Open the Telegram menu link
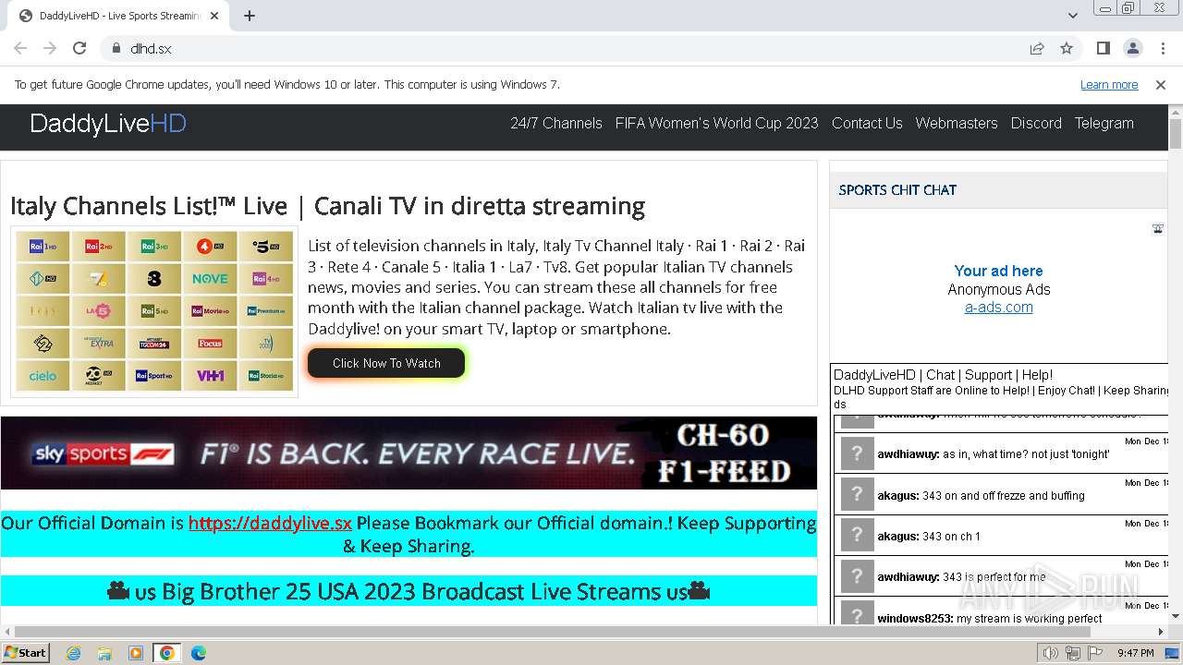This screenshot has height=665, width=1183. pos(1104,123)
